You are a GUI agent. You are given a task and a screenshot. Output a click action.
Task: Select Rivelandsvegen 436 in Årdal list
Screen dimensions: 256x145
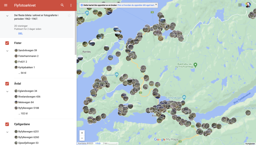coord(29,97)
